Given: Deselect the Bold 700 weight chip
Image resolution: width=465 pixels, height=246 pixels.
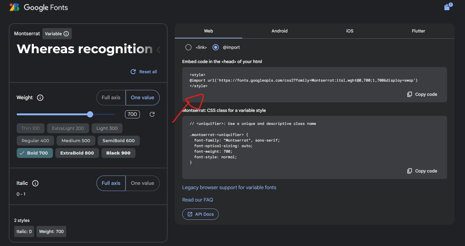Looking at the screenshot, I should pos(35,153).
